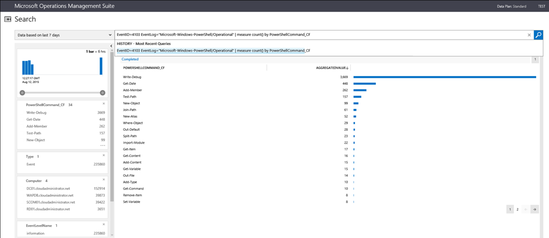Close the Computer filter panel
This screenshot has height=238, width=549.
click(103, 179)
